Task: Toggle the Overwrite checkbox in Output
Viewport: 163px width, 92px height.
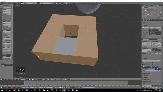Action: click(x=143, y=63)
